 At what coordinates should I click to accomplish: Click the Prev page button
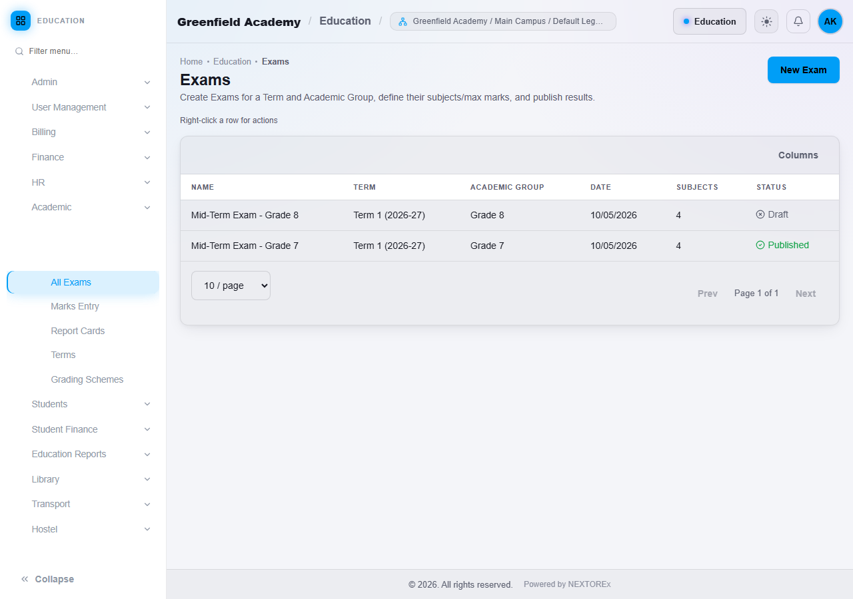click(x=708, y=294)
